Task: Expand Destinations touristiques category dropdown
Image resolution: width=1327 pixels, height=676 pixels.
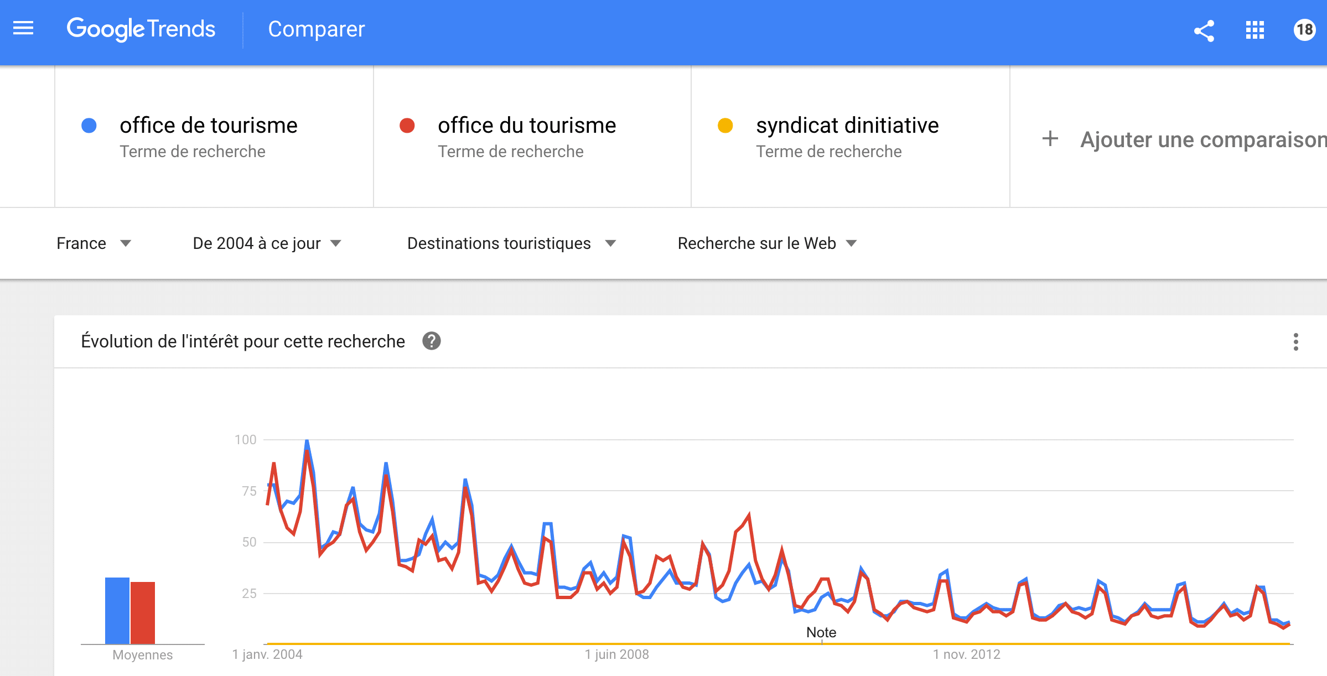Action: [x=512, y=243]
